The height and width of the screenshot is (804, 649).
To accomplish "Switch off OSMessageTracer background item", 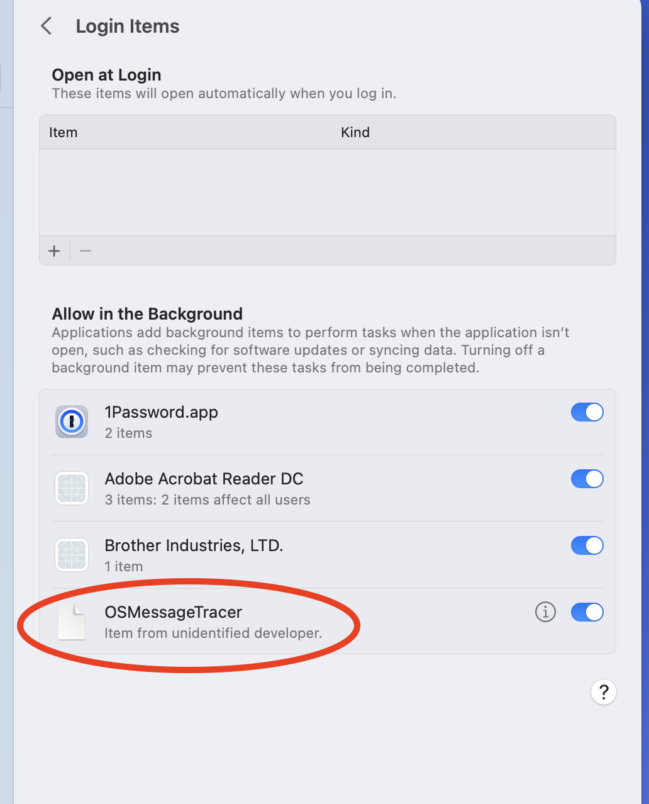I will pyautogui.click(x=587, y=612).
